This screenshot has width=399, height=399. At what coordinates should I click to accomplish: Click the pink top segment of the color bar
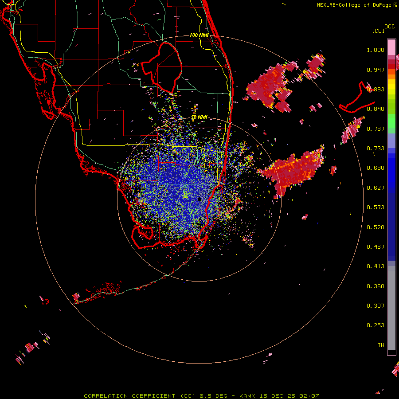coord(391,47)
